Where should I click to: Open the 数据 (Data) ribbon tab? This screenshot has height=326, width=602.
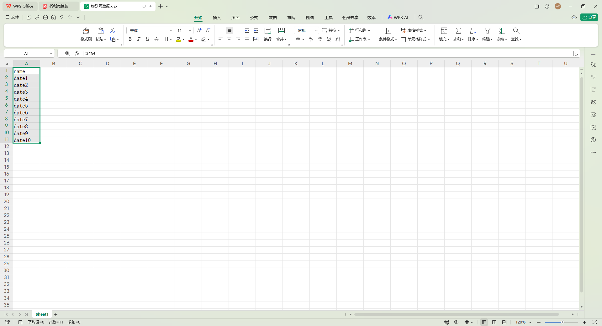click(x=272, y=18)
